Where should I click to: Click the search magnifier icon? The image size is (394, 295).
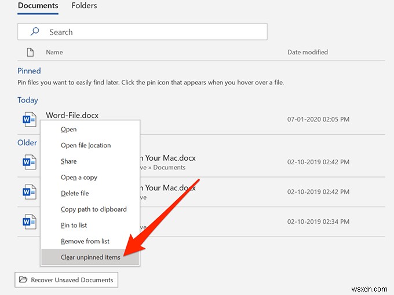click(35, 32)
